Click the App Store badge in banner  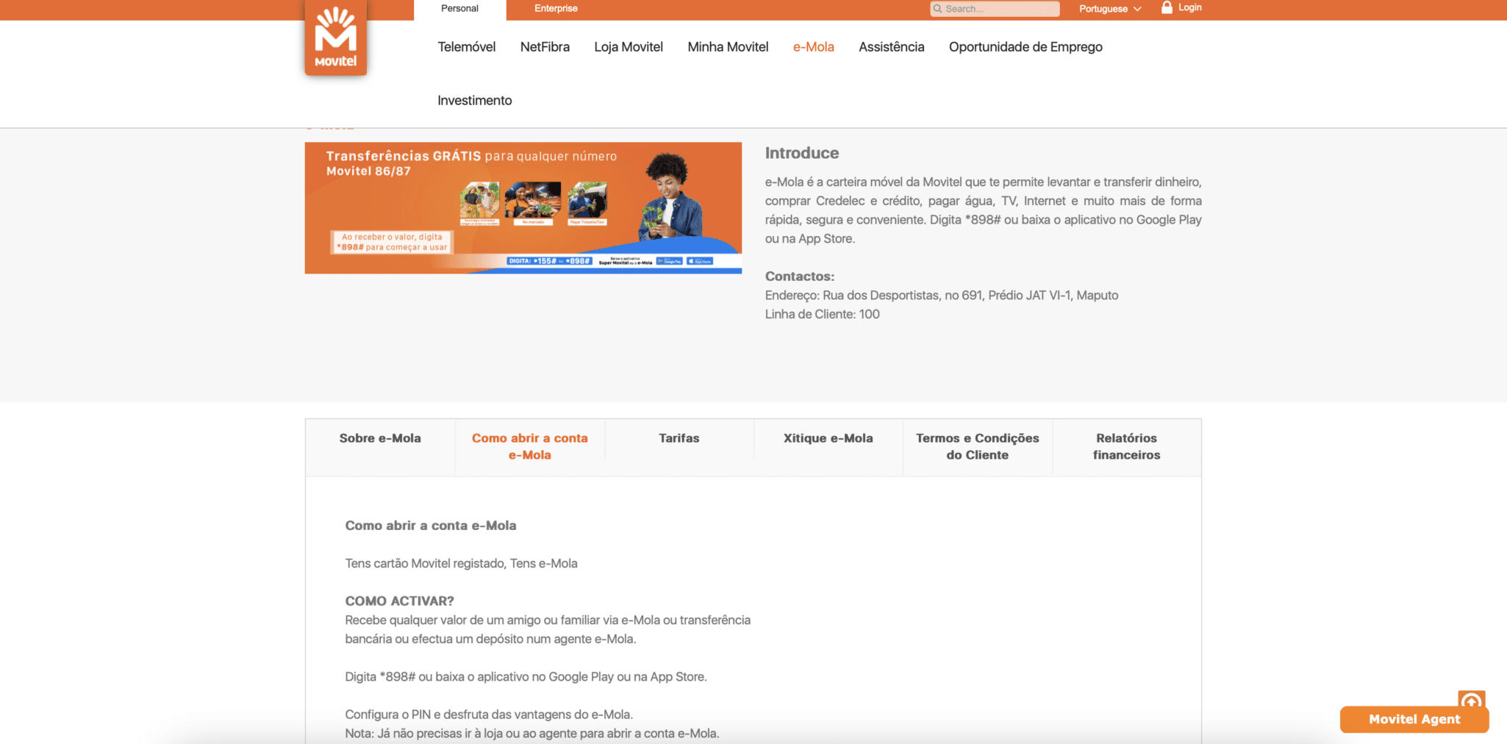click(700, 261)
